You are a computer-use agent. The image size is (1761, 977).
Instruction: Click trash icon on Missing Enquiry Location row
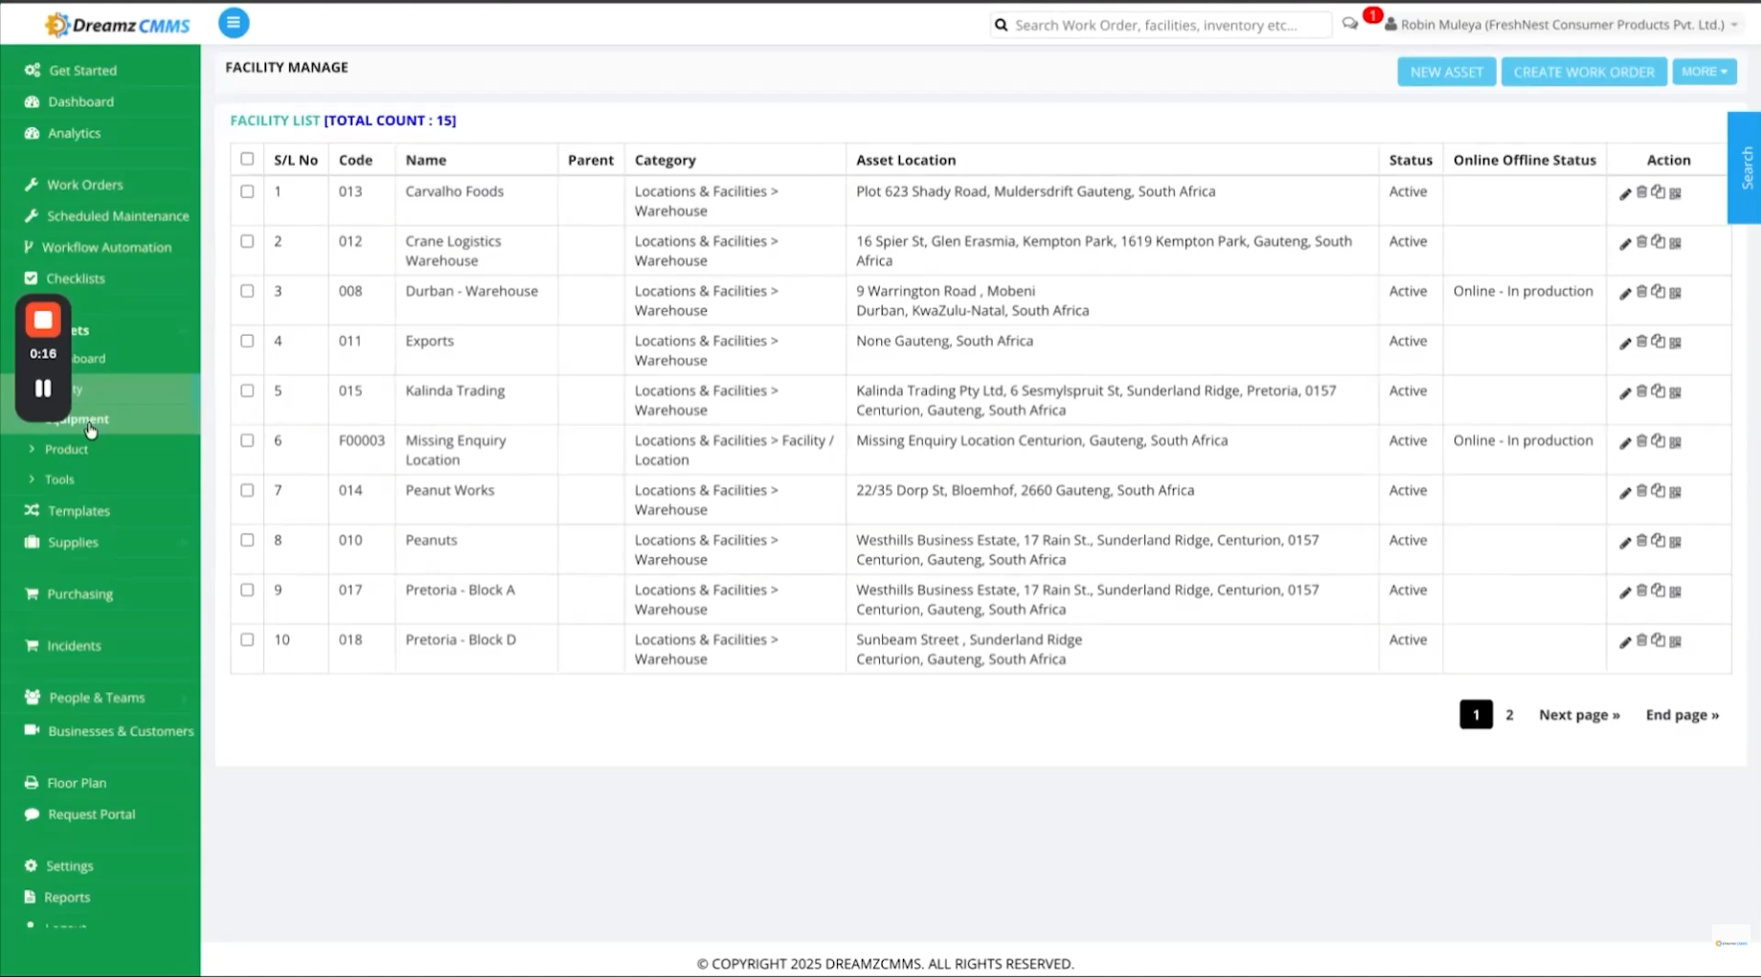(1641, 441)
